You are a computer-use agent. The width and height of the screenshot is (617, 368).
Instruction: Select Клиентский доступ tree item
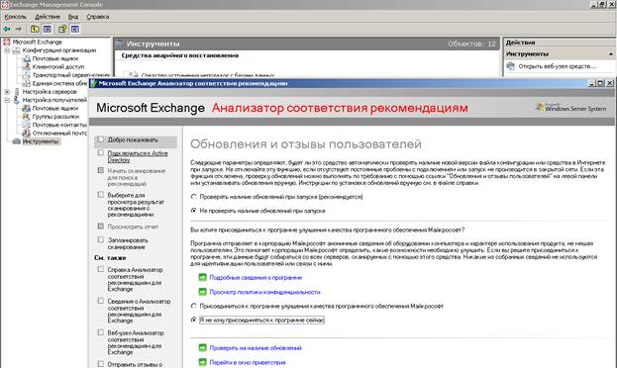tap(58, 67)
